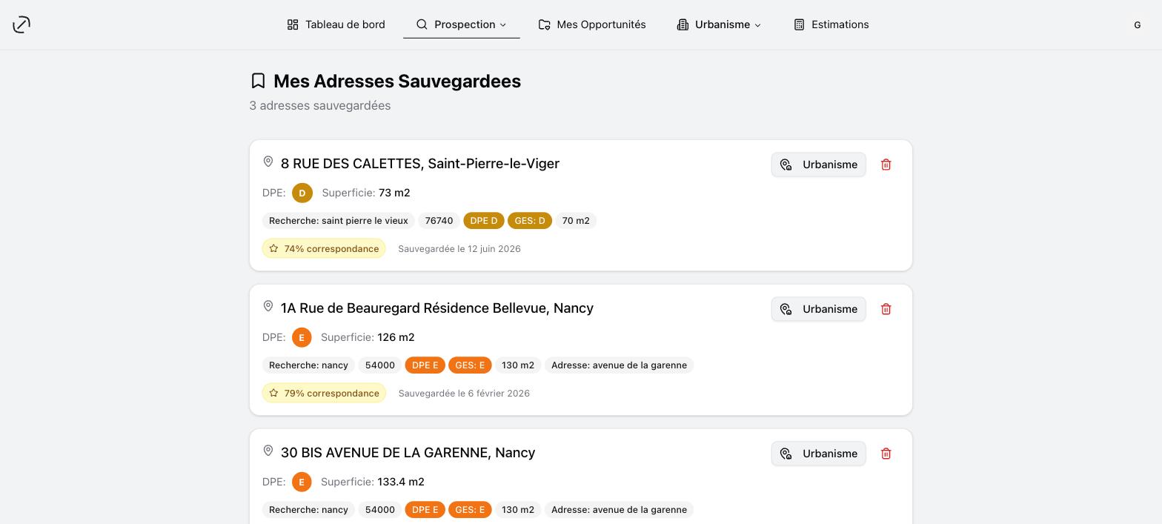Click the Superficie 133.4 m2 value
The image size is (1162, 524).
click(x=401, y=482)
